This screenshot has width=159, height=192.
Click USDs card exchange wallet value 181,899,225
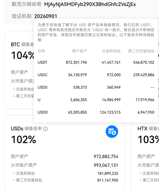tap(108, 173)
